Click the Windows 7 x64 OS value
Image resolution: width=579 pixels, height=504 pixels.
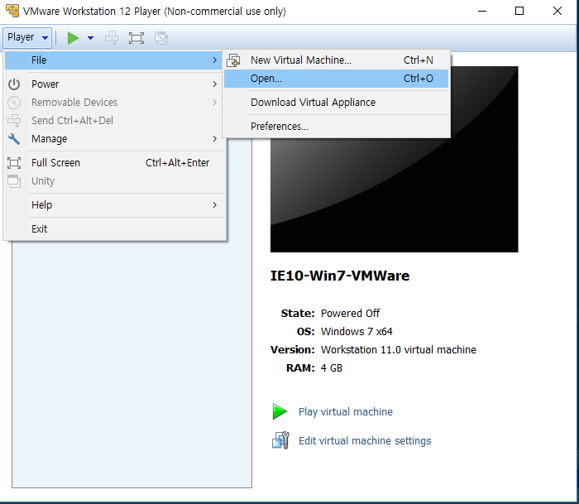[x=356, y=331]
